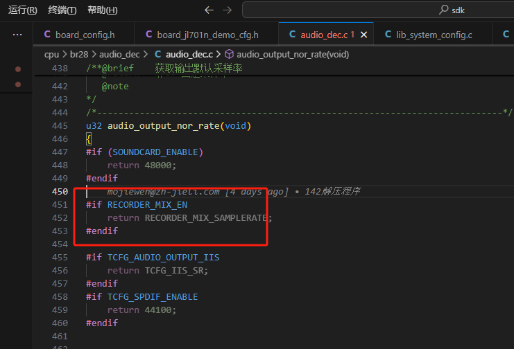Viewport: 514px width, 349px height.
Task: Click the u32 return type keyword
Action: pyautogui.click(x=94, y=126)
